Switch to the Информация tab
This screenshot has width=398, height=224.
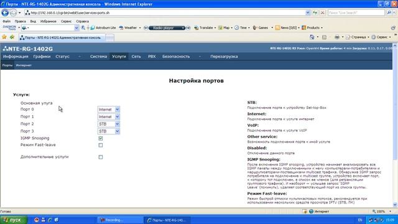(16, 57)
